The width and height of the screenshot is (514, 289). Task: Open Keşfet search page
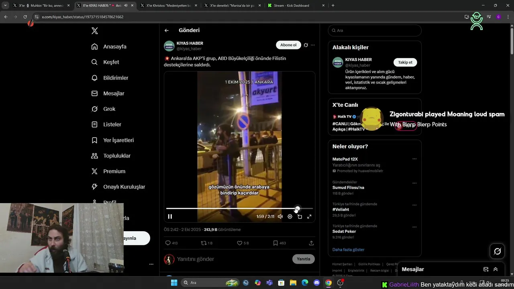tap(105, 62)
